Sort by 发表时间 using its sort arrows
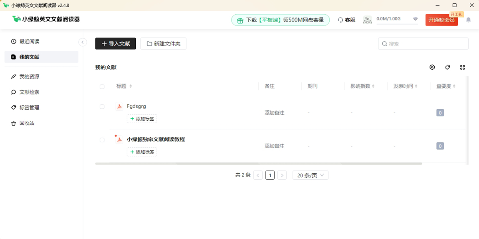 [x=416, y=86]
